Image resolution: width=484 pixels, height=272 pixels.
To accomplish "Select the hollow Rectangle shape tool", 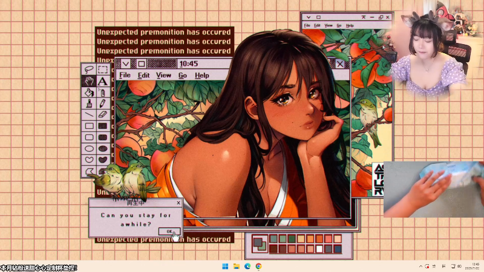I will [x=89, y=126].
